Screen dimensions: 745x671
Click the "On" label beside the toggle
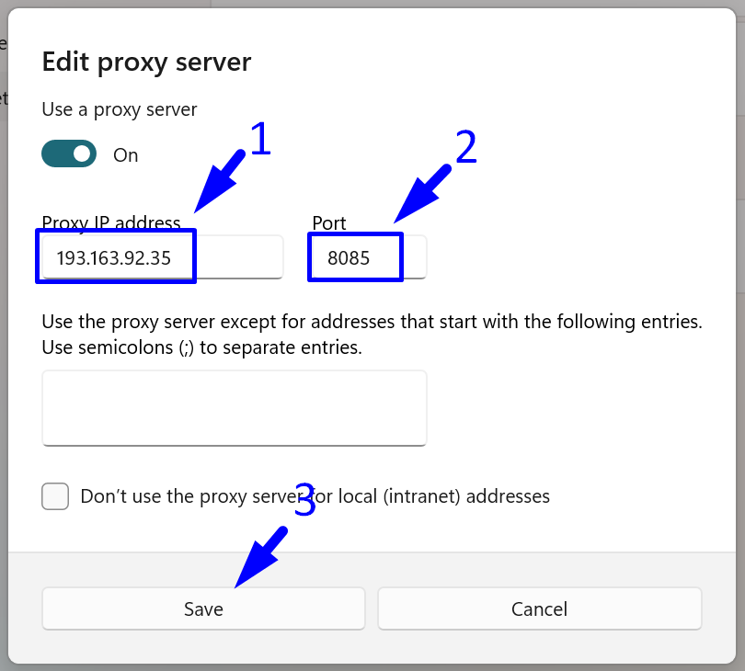(x=126, y=155)
